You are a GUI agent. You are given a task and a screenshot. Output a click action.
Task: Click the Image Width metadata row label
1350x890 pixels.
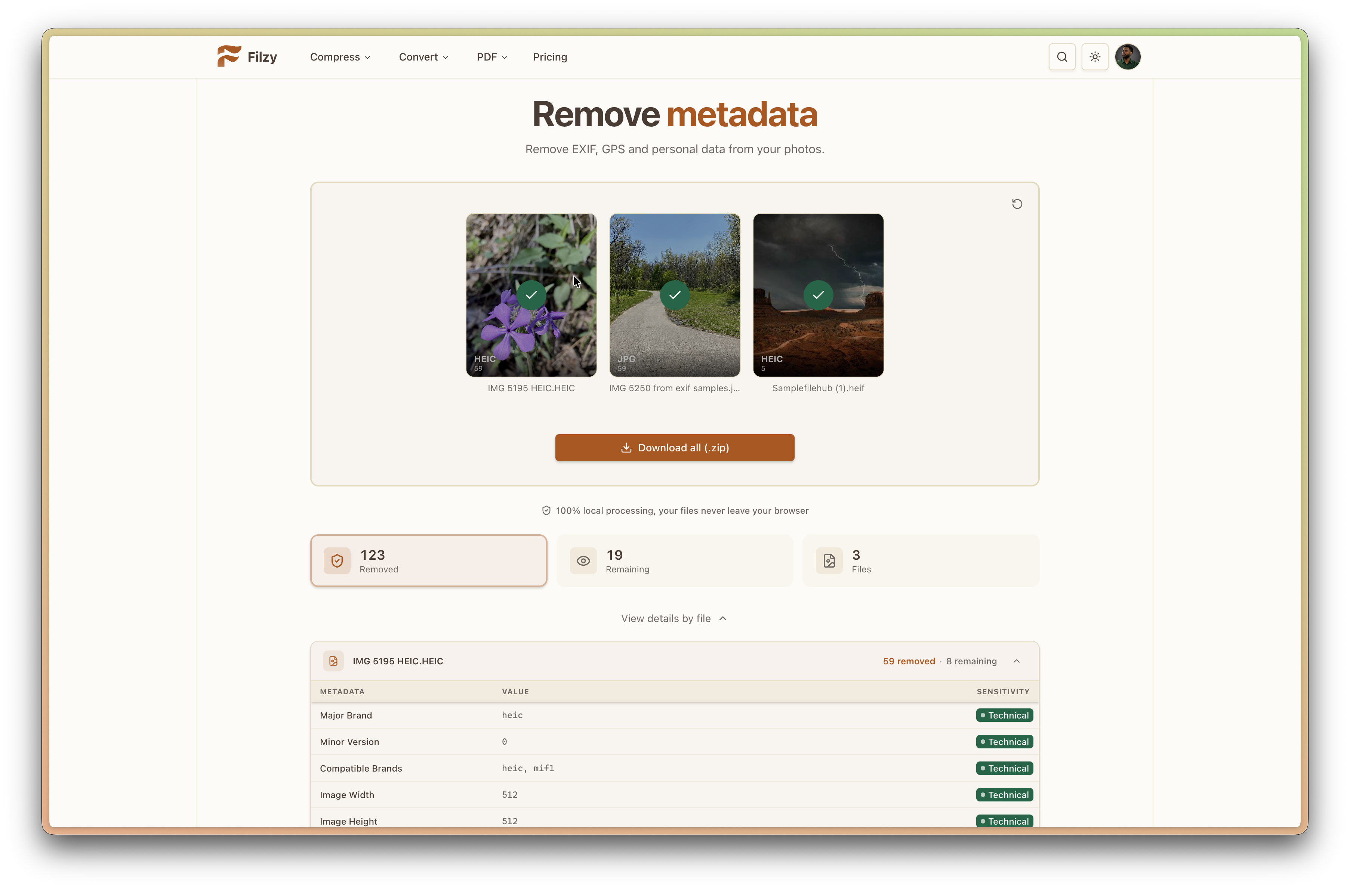click(347, 795)
